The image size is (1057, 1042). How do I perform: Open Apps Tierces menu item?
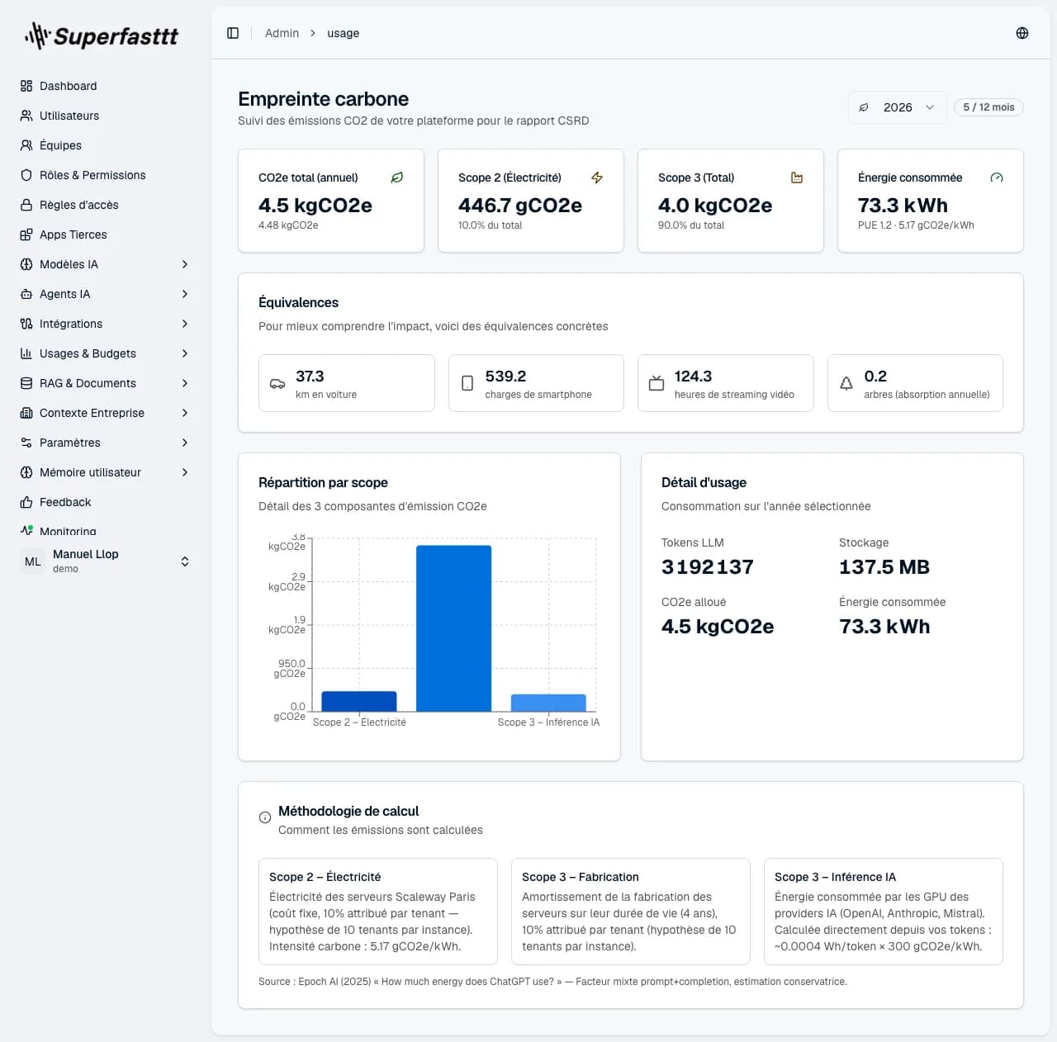106,234
